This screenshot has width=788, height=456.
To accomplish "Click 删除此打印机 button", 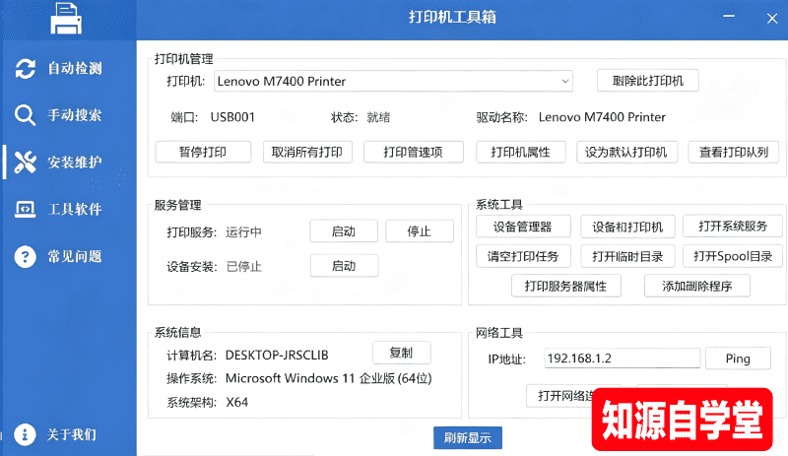I will click(x=648, y=81).
